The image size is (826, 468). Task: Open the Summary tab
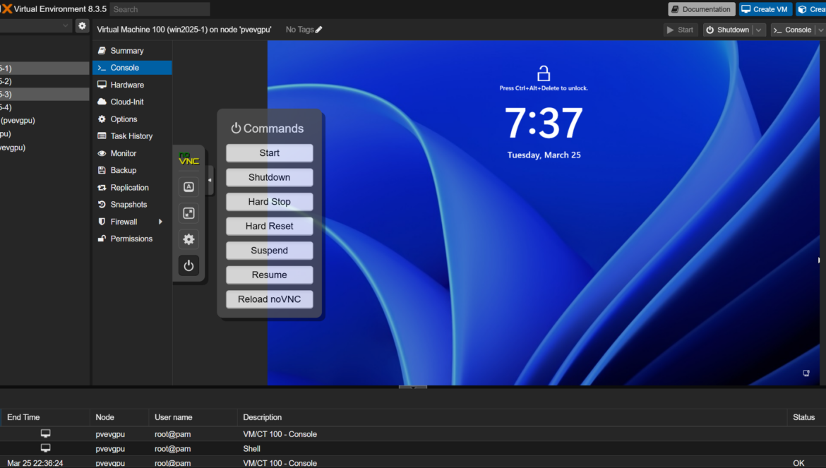[x=132, y=51]
